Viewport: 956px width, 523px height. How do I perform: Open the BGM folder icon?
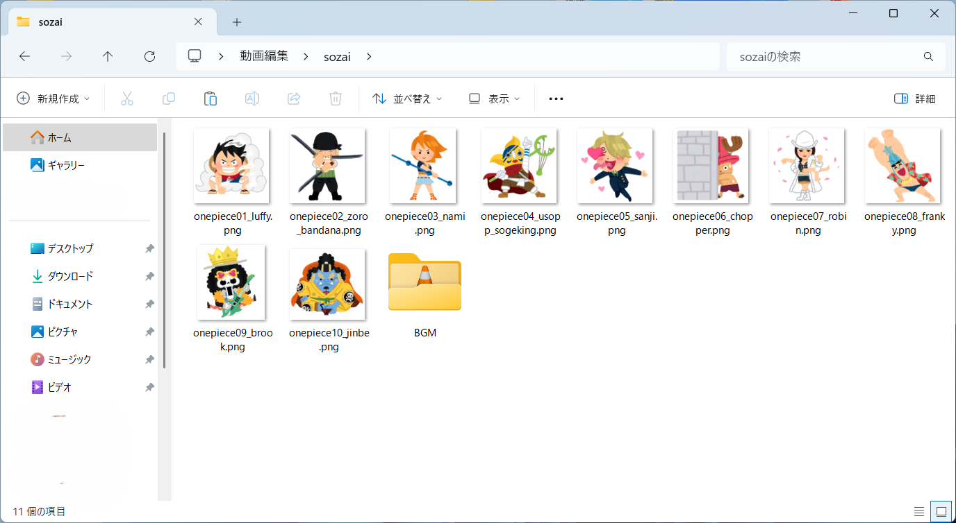425,282
